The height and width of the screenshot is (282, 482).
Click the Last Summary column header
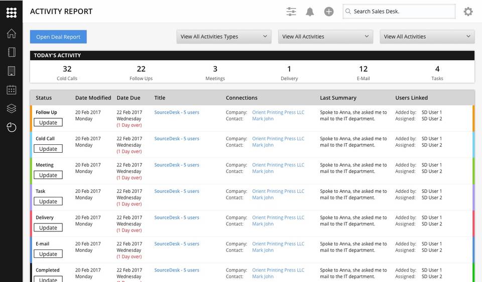(338, 98)
